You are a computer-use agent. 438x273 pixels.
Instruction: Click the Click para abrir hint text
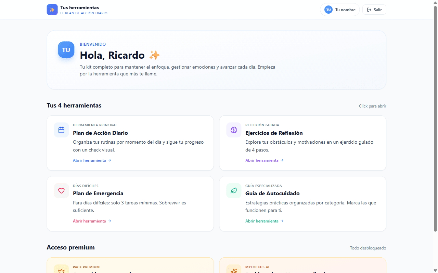coord(373,106)
